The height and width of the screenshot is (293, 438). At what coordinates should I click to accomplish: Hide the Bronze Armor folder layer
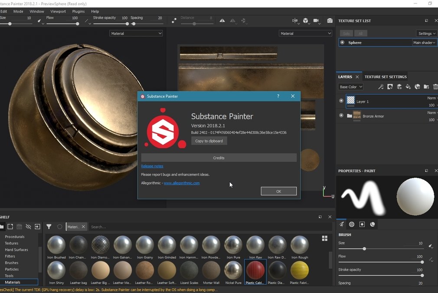[x=341, y=115]
